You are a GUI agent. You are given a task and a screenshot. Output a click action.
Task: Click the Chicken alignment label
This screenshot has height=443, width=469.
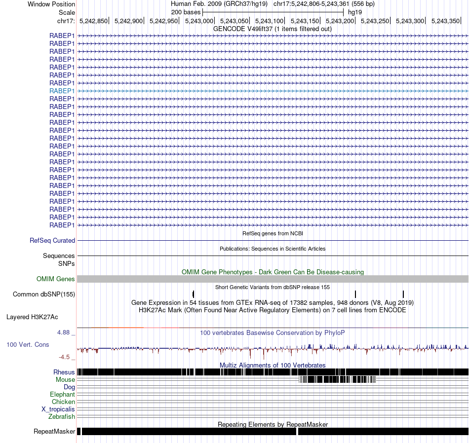(x=63, y=402)
